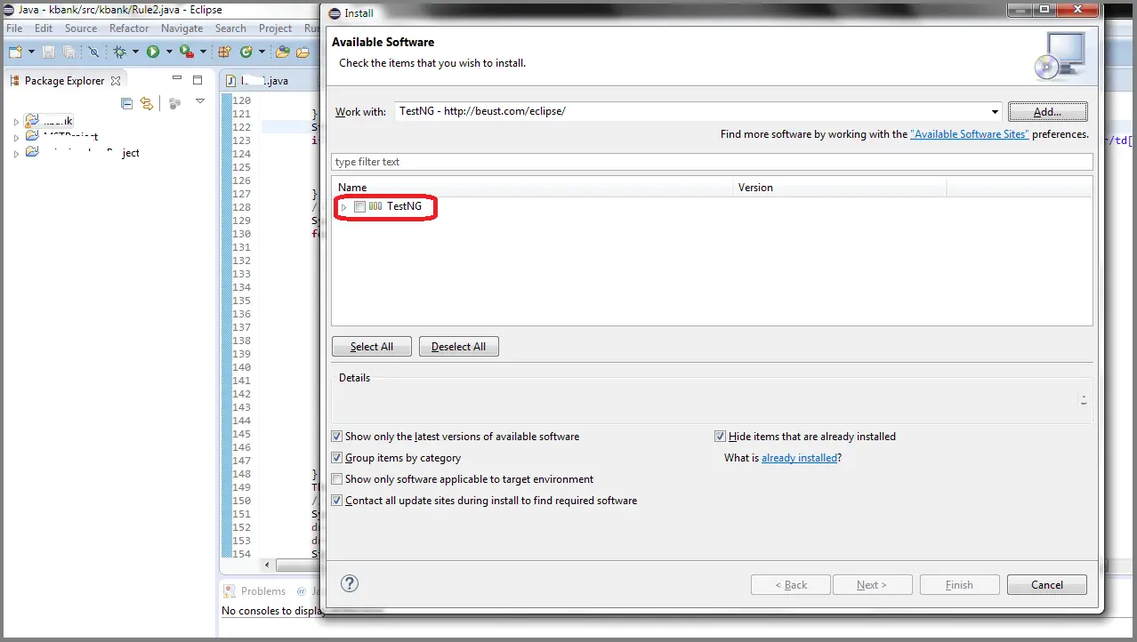
Task: Click the New wizard toolbar icon
Action: tap(16, 52)
